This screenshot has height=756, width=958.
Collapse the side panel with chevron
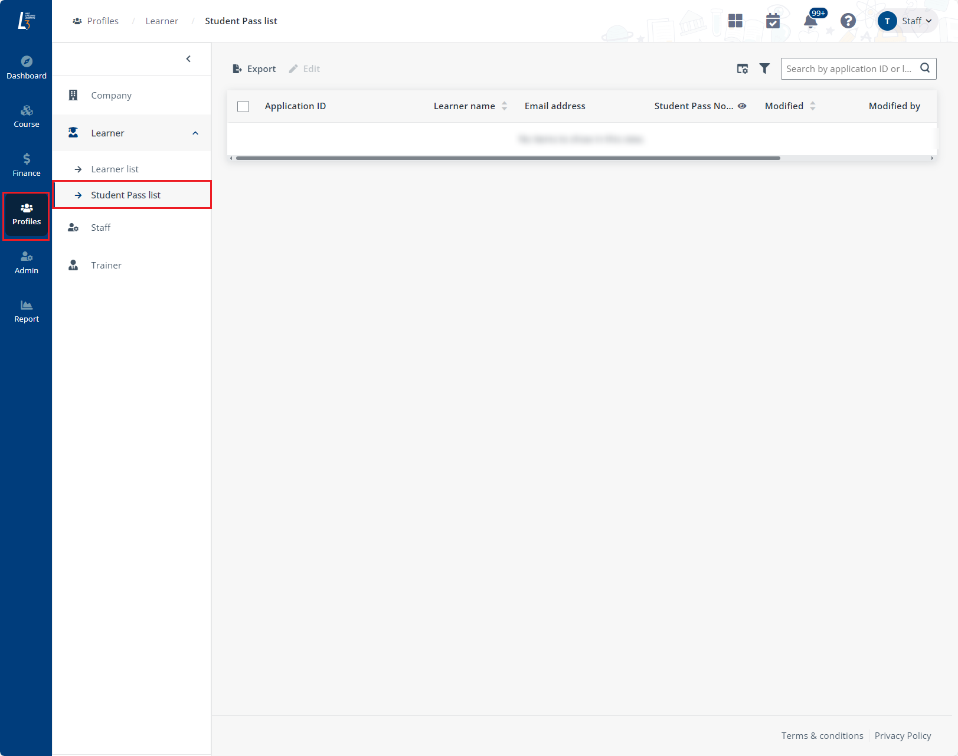click(x=188, y=59)
